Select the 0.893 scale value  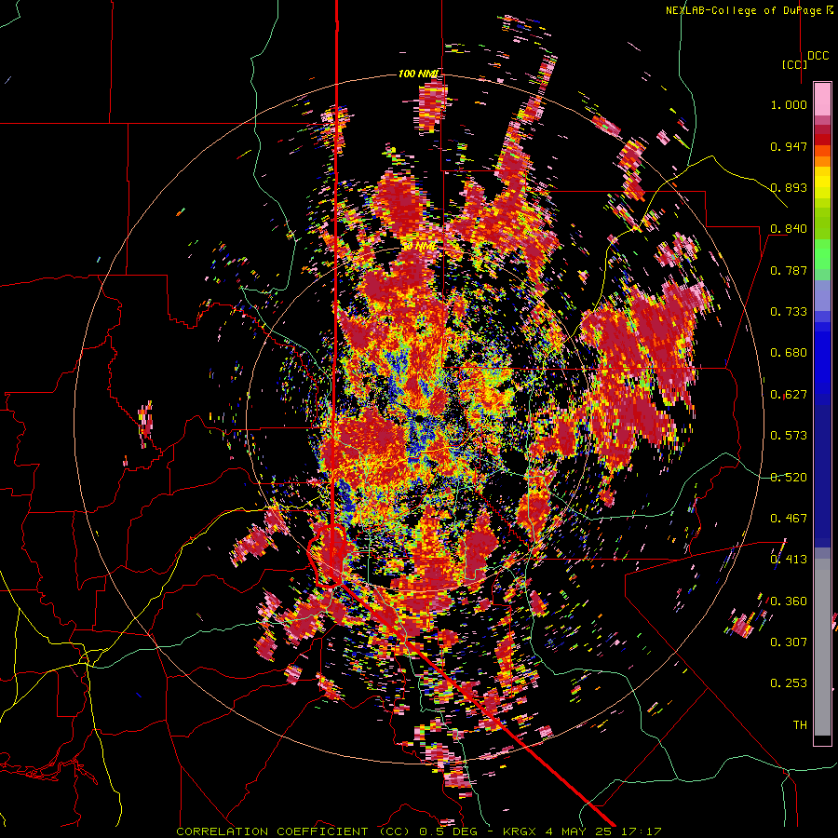point(789,187)
